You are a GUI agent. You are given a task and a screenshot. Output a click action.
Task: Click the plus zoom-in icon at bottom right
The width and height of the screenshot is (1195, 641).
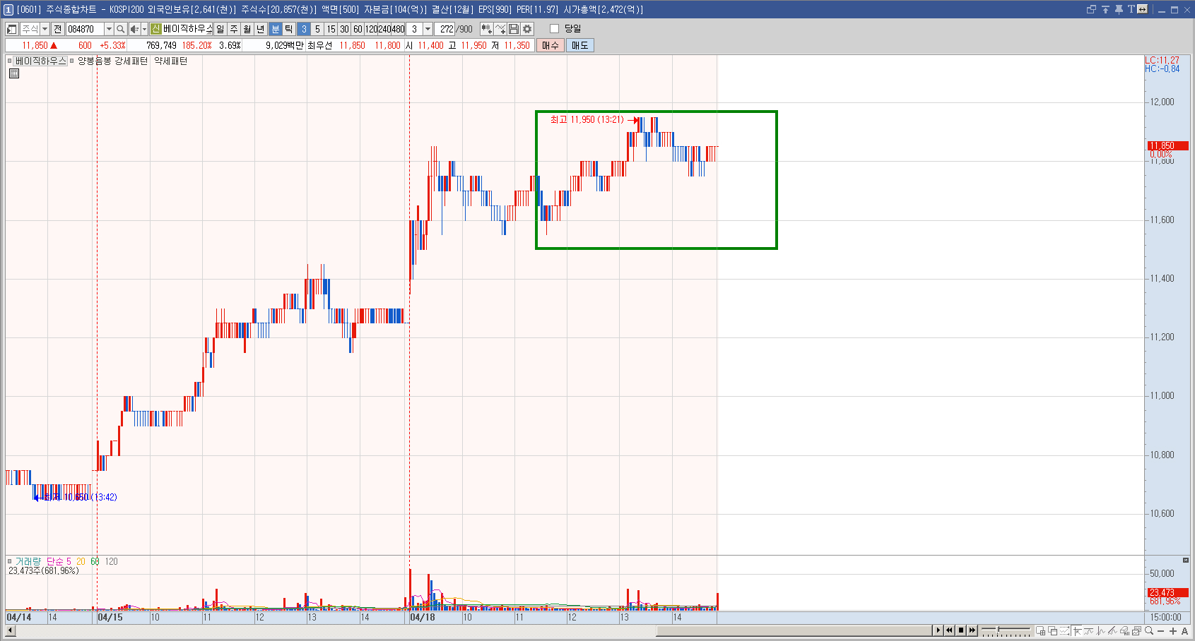coord(1173,630)
